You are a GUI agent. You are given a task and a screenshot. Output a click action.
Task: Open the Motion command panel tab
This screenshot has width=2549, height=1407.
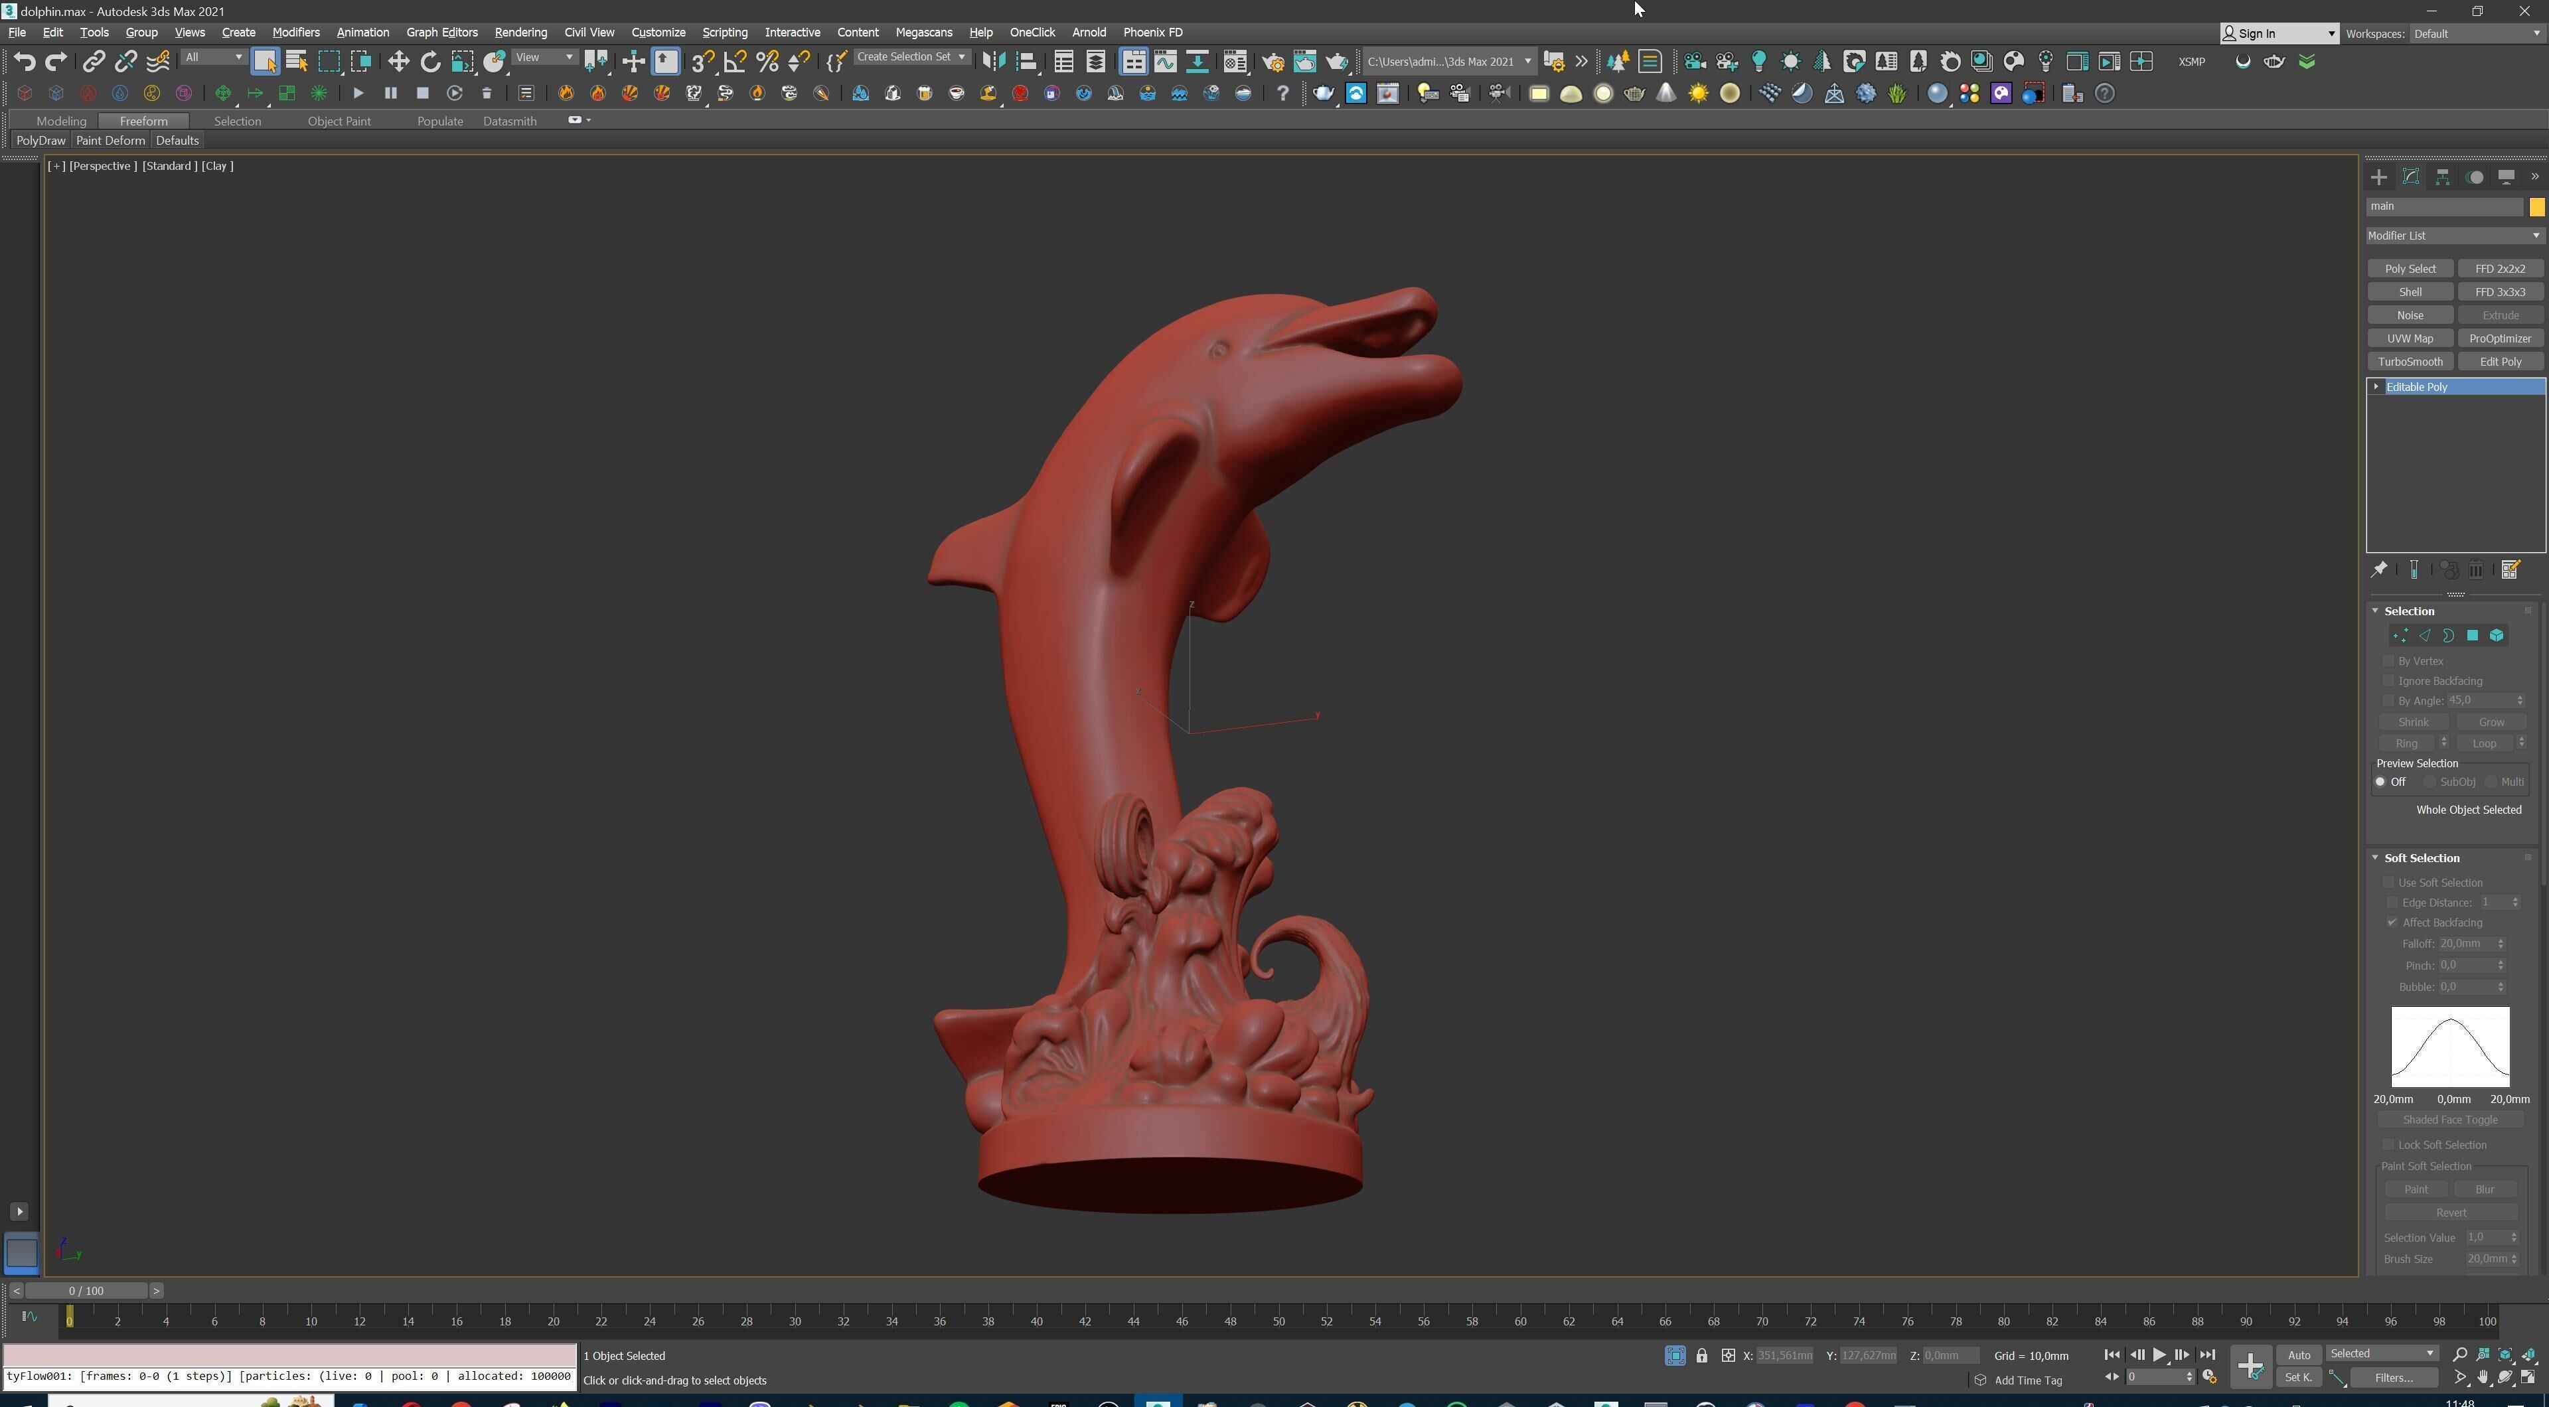(2475, 177)
